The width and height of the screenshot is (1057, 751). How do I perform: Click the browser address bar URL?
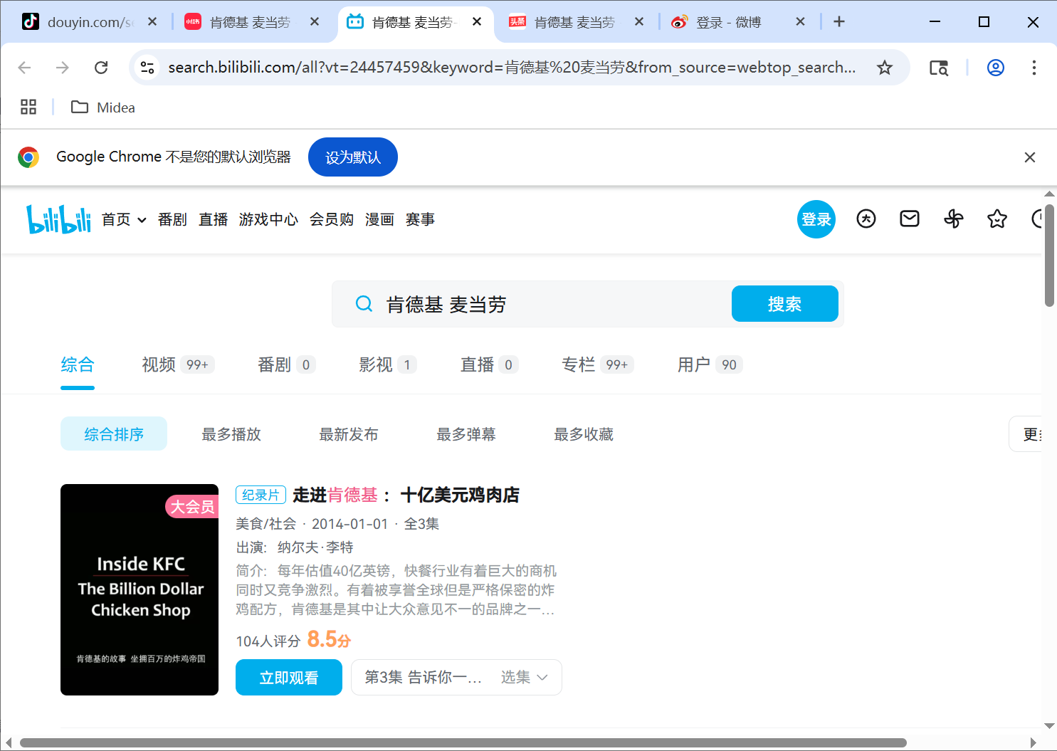point(512,68)
